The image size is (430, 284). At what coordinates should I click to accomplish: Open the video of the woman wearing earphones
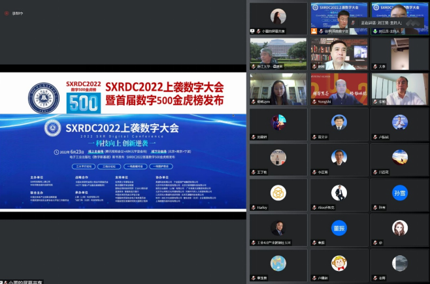coord(278,89)
